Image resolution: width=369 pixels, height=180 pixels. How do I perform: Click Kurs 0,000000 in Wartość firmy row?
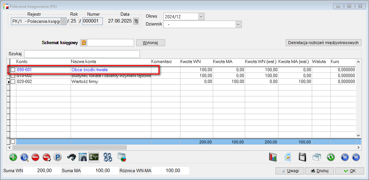(x=343, y=82)
